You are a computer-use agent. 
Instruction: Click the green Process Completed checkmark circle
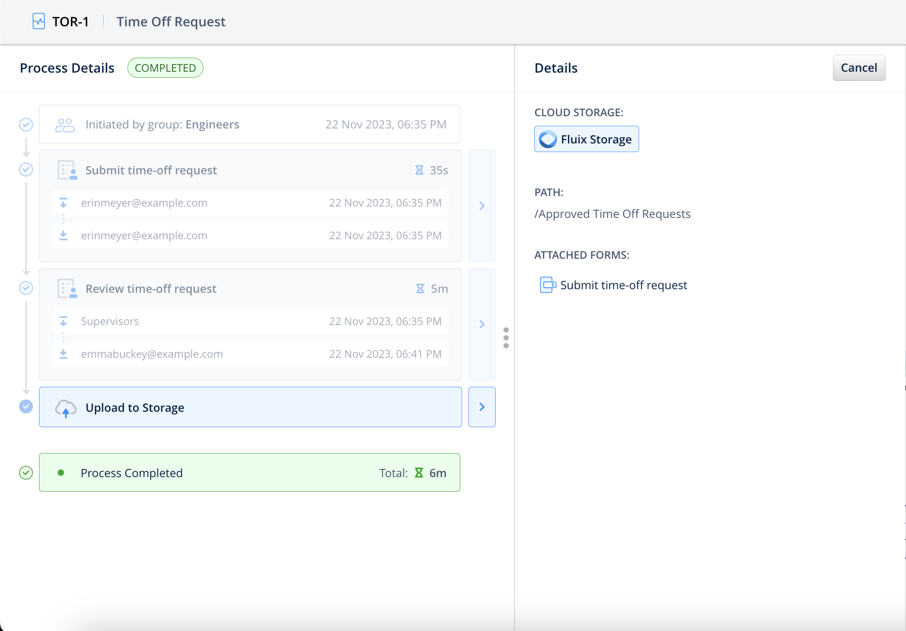(26, 473)
